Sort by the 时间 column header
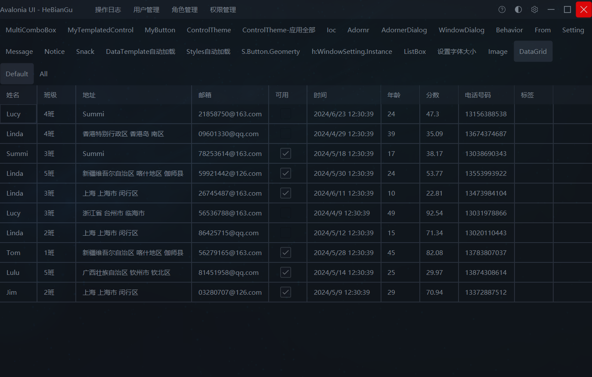The height and width of the screenshot is (377, 592). click(x=344, y=95)
